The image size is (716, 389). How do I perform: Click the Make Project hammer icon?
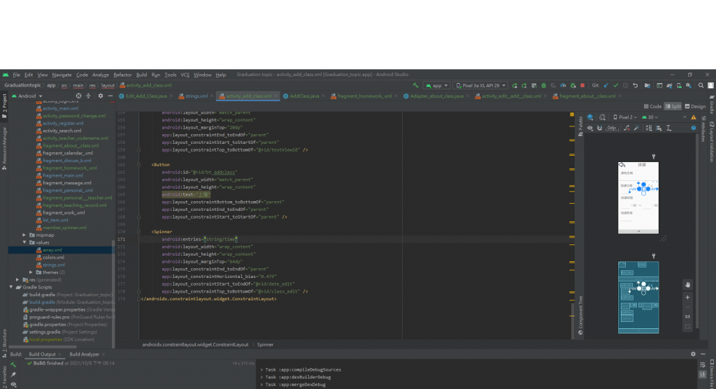pyautogui.click(x=415, y=85)
